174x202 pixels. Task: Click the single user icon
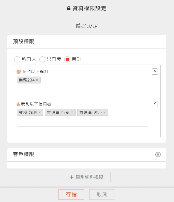point(18,104)
